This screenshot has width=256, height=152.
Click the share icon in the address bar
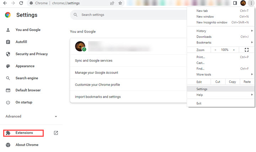(112, 3)
